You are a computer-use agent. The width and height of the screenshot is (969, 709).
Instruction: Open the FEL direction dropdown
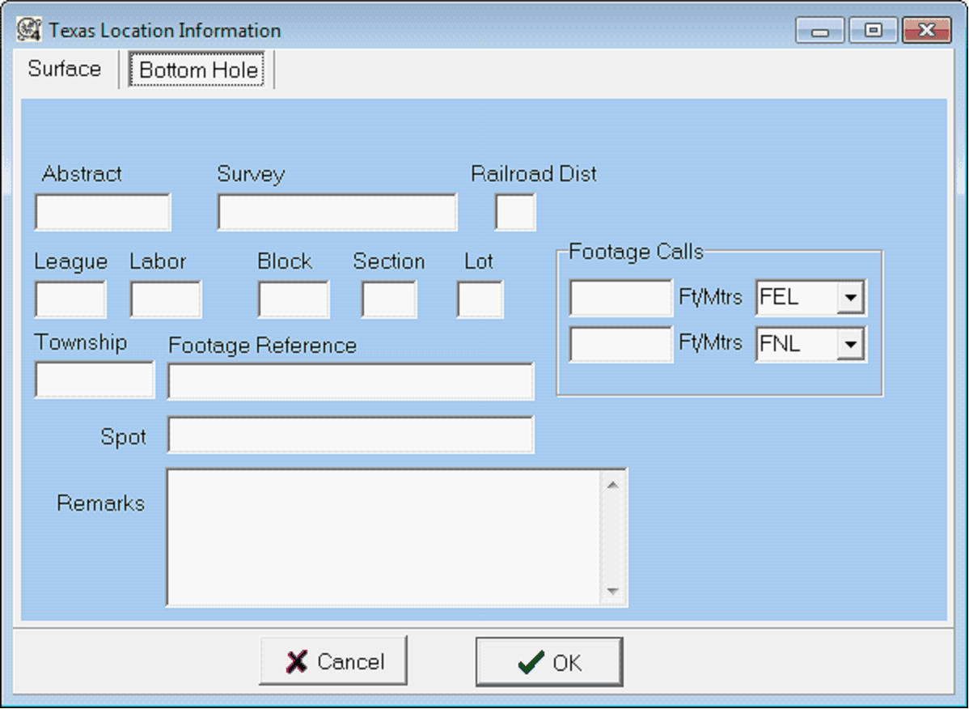[x=850, y=299]
